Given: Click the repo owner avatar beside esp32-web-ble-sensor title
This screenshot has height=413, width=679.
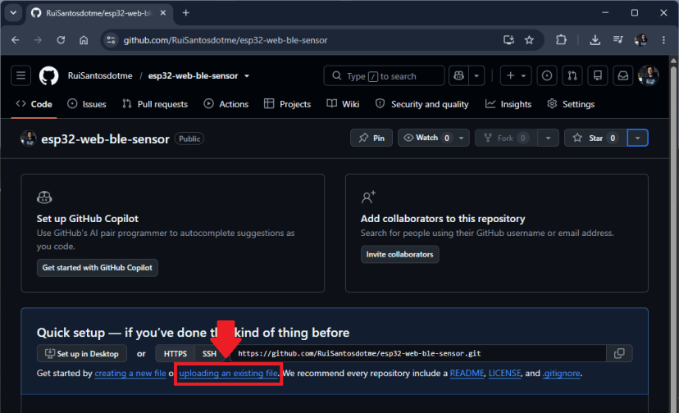Looking at the screenshot, I should pos(28,138).
